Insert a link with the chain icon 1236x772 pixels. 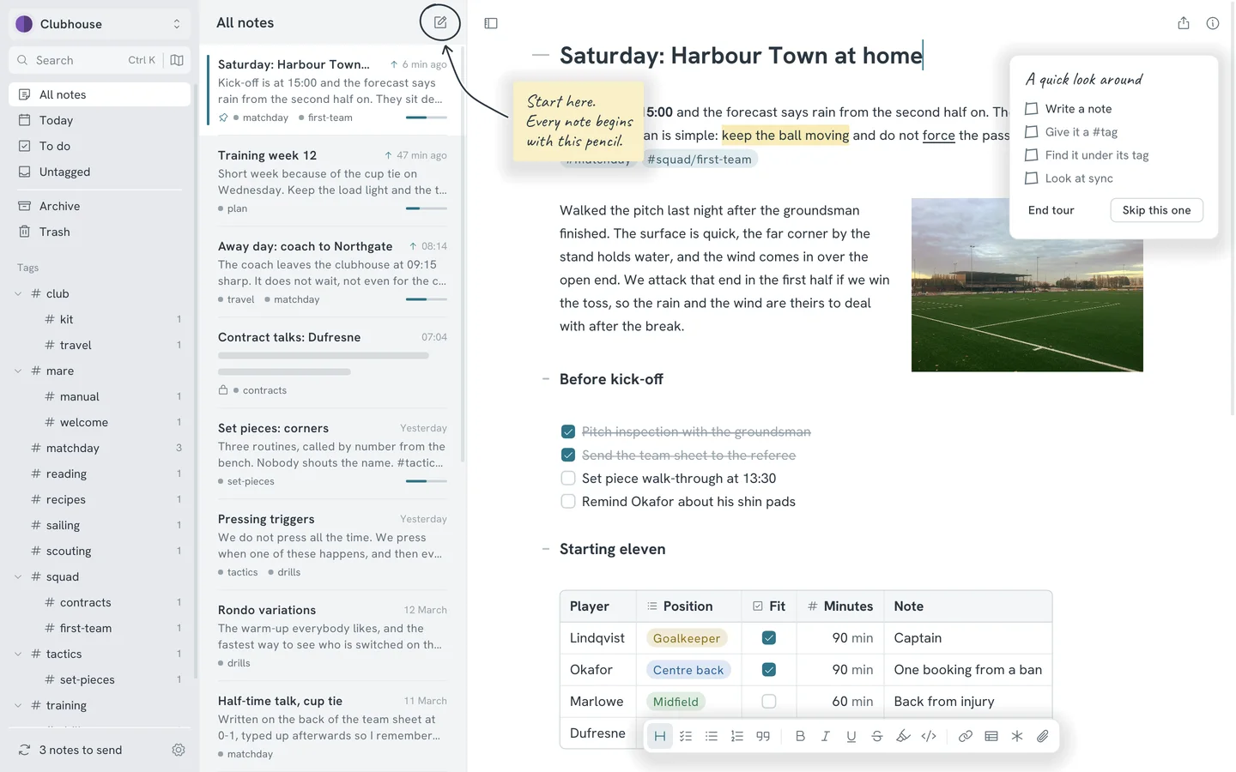(966, 736)
